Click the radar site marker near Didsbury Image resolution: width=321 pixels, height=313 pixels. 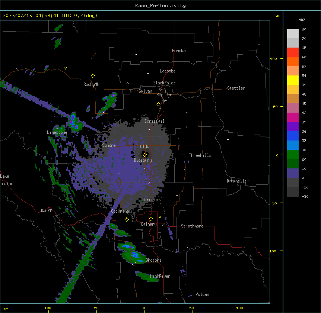pyautogui.click(x=144, y=155)
